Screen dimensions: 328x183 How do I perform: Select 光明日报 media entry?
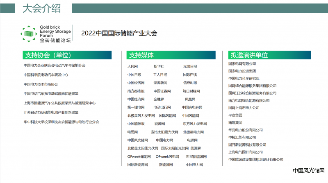(x=190, y=66)
